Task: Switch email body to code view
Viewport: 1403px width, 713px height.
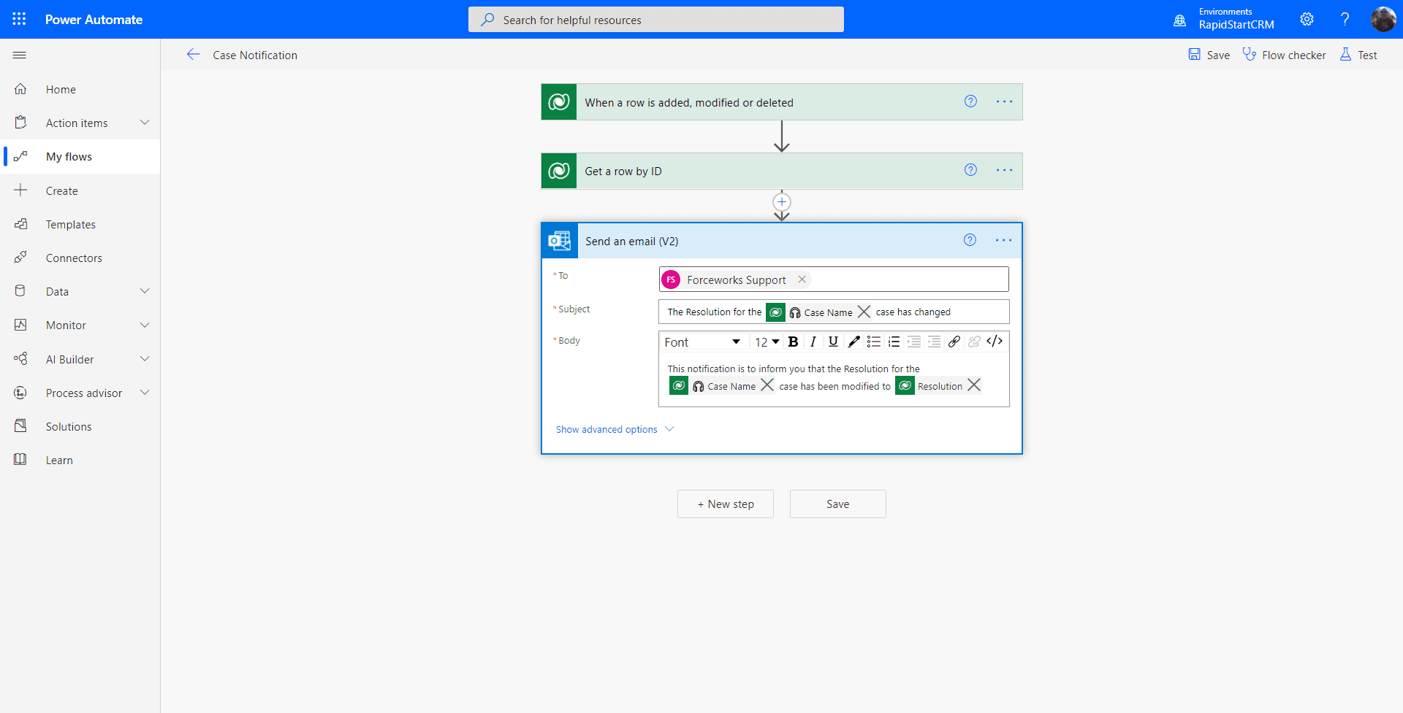Action: pos(995,341)
